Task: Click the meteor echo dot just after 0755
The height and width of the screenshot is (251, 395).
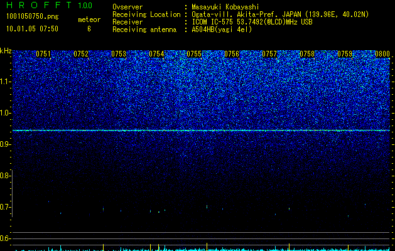Action: 207,206
